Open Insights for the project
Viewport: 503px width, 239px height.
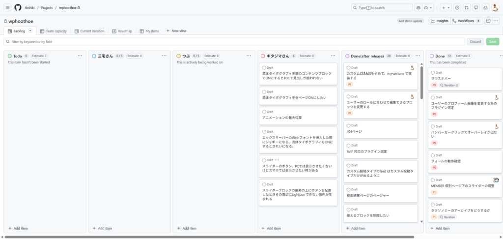pyautogui.click(x=440, y=21)
